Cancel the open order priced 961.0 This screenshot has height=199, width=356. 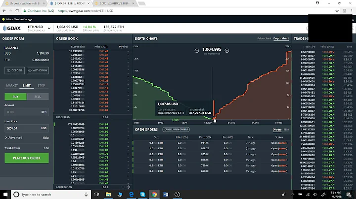(283, 143)
